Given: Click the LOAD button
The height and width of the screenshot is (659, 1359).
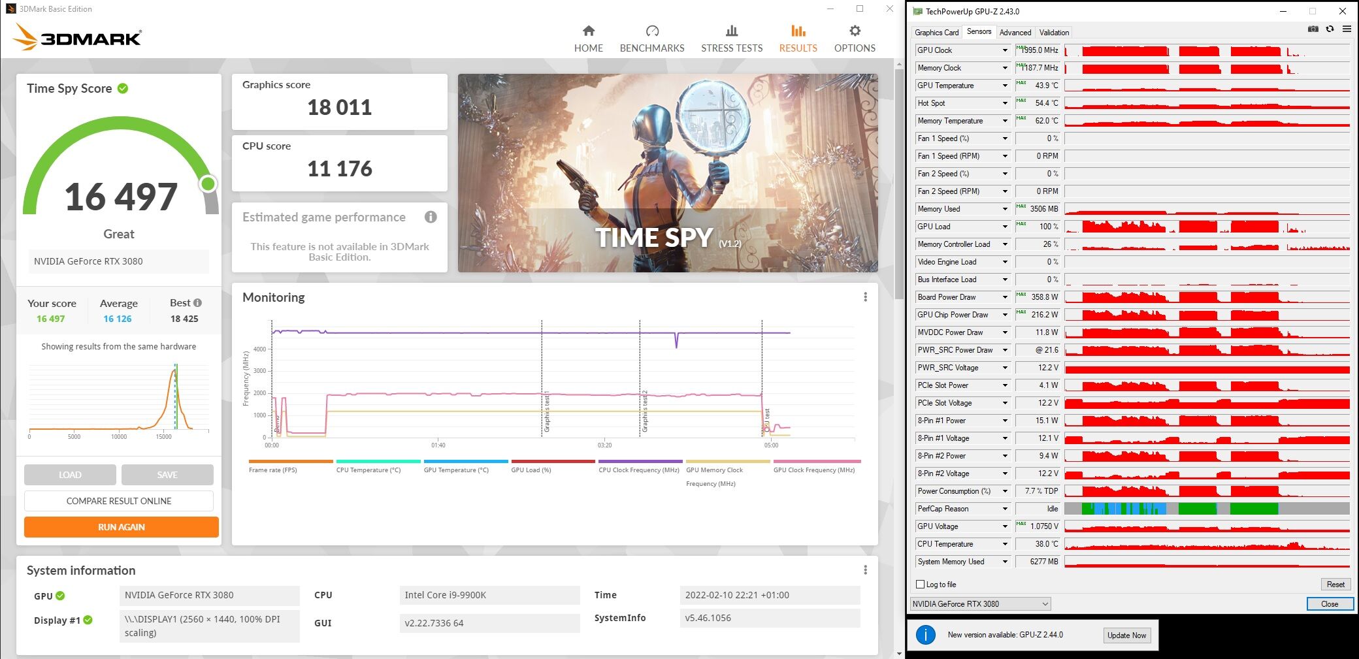Looking at the screenshot, I should [x=70, y=475].
